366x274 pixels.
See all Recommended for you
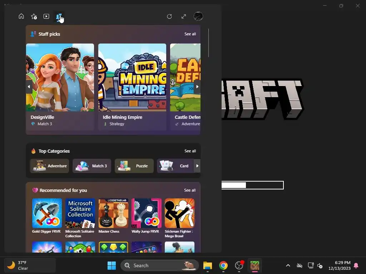tap(190, 191)
